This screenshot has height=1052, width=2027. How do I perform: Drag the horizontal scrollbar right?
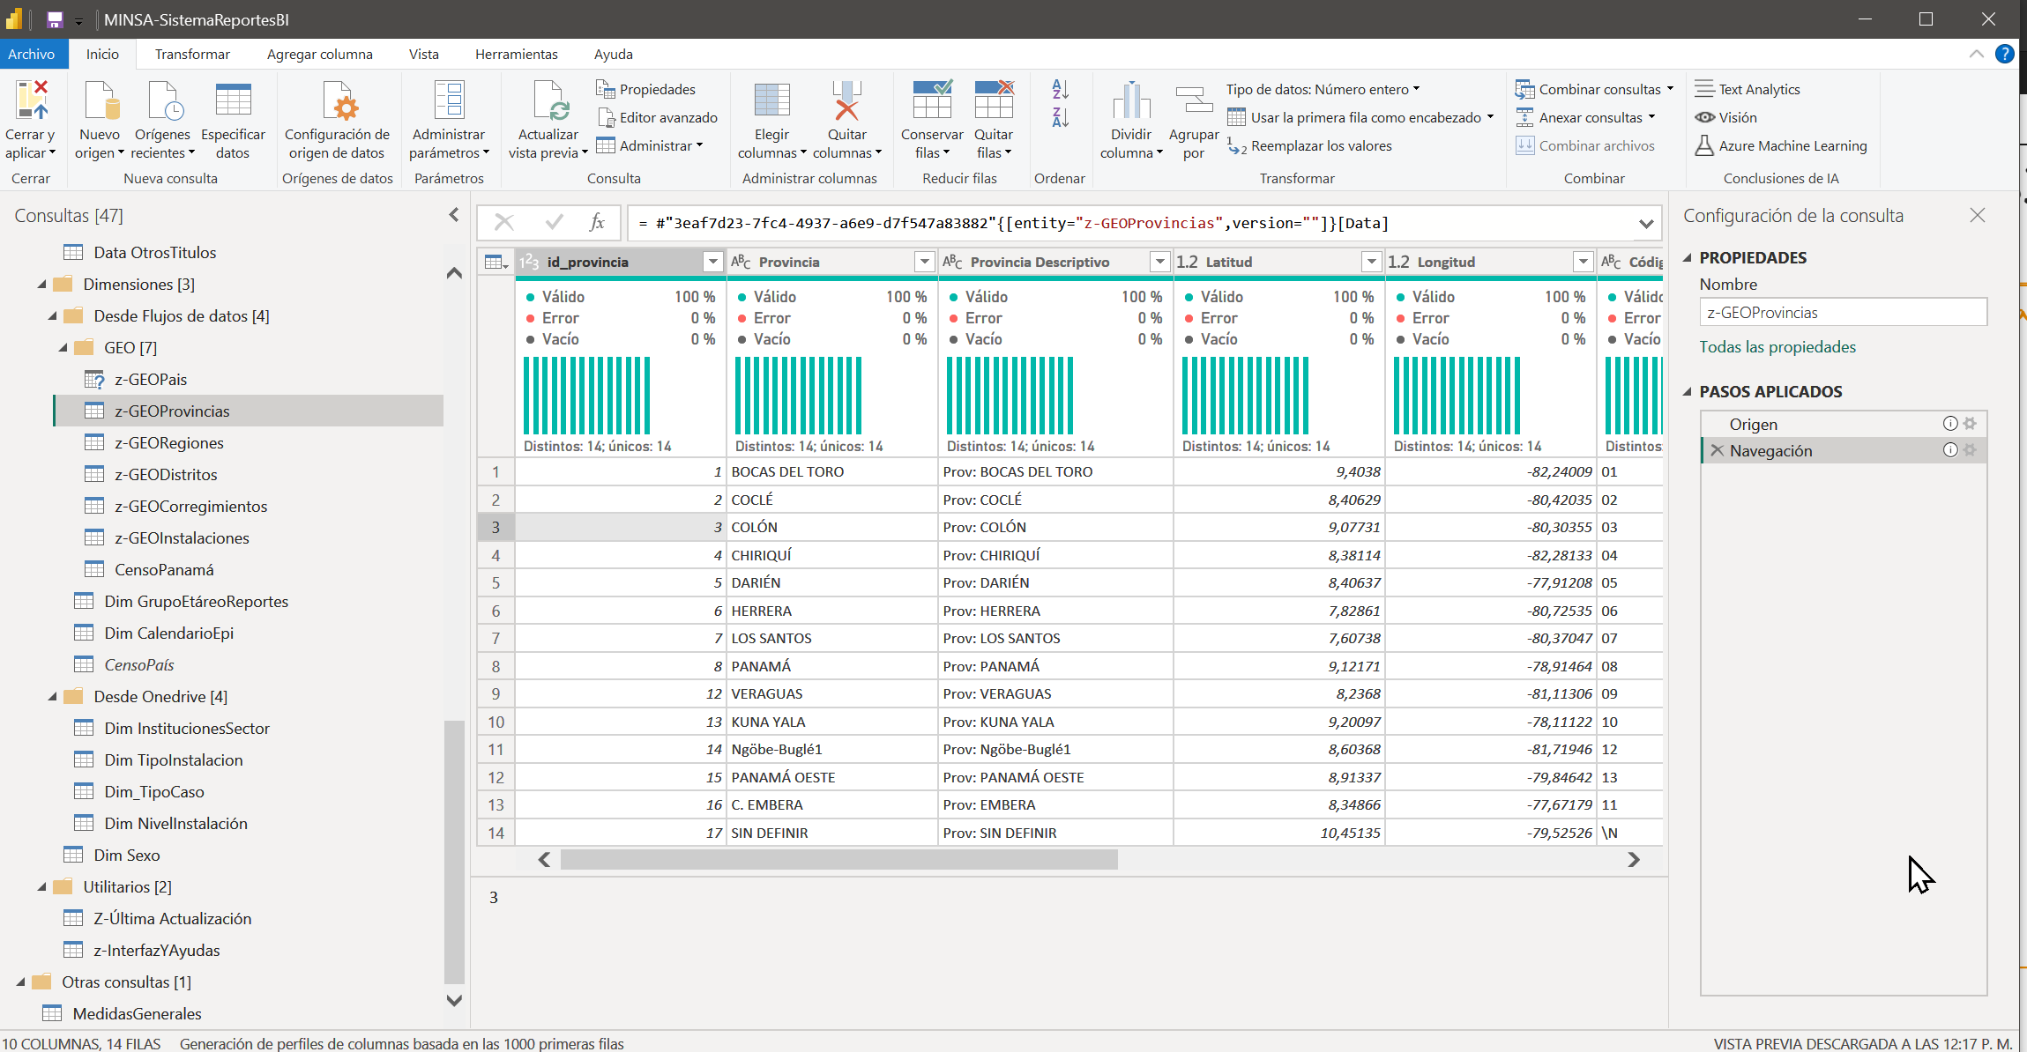click(x=1637, y=859)
